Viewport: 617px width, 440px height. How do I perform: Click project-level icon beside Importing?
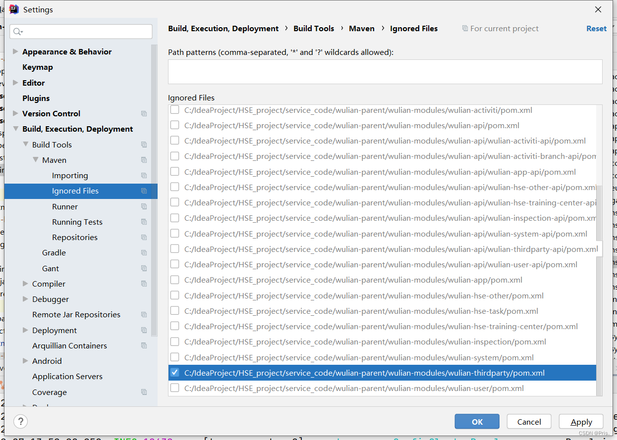tap(144, 175)
